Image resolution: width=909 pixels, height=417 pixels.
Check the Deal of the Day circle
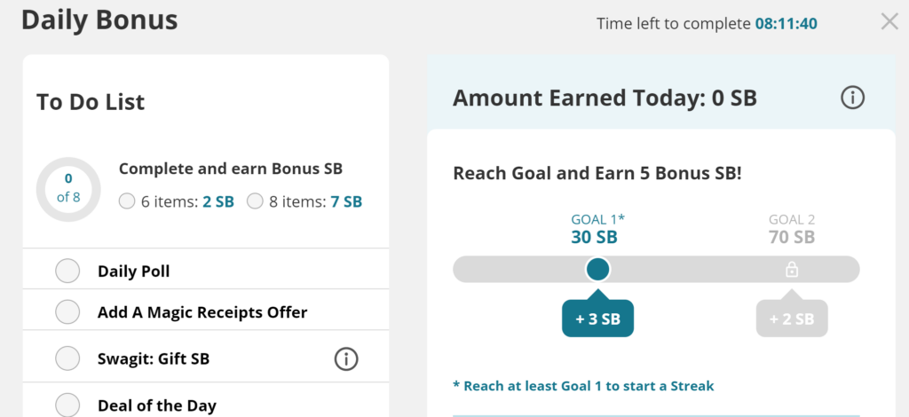(x=67, y=405)
